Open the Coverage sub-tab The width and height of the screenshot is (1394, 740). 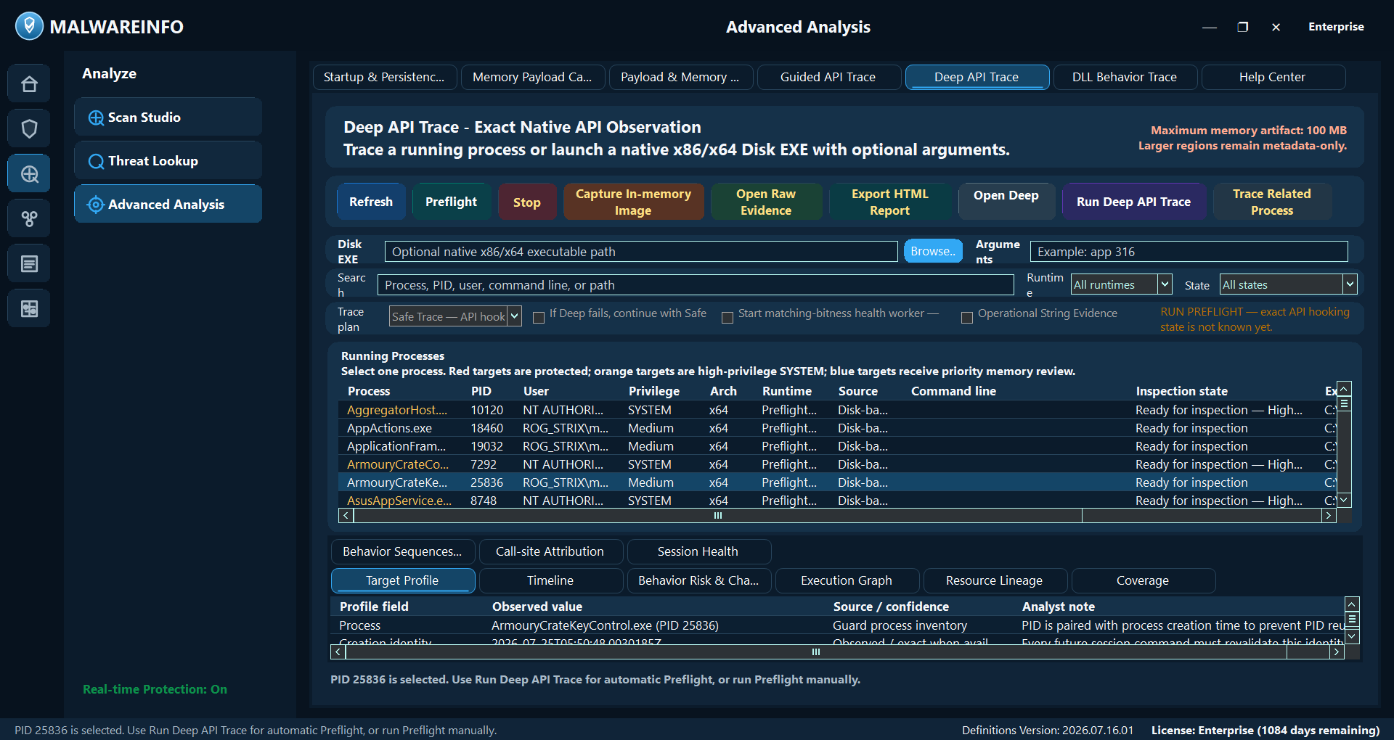tap(1144, 580)
